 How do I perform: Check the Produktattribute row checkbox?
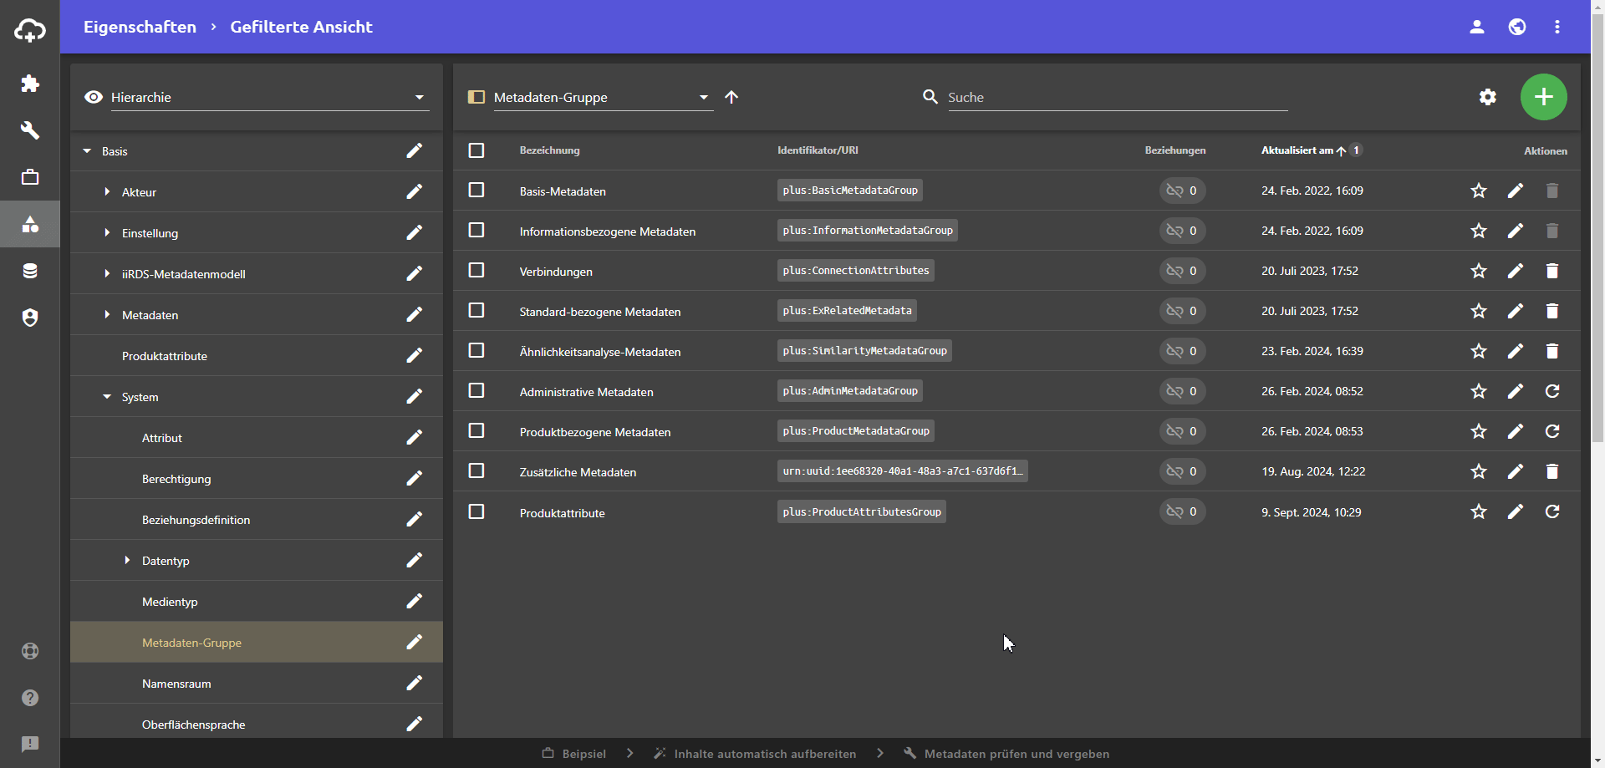tap(476, 511)
